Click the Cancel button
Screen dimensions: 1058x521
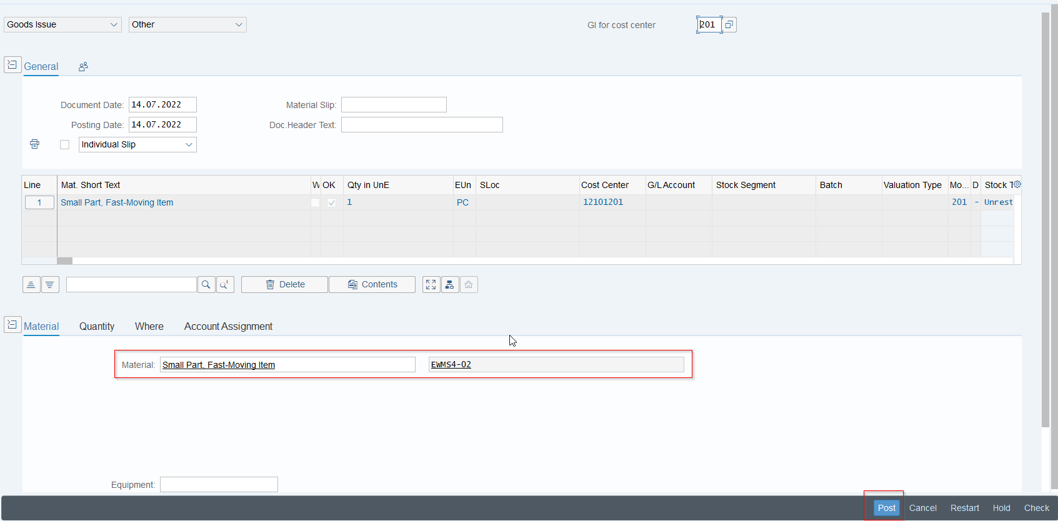(x=922, y=508)
